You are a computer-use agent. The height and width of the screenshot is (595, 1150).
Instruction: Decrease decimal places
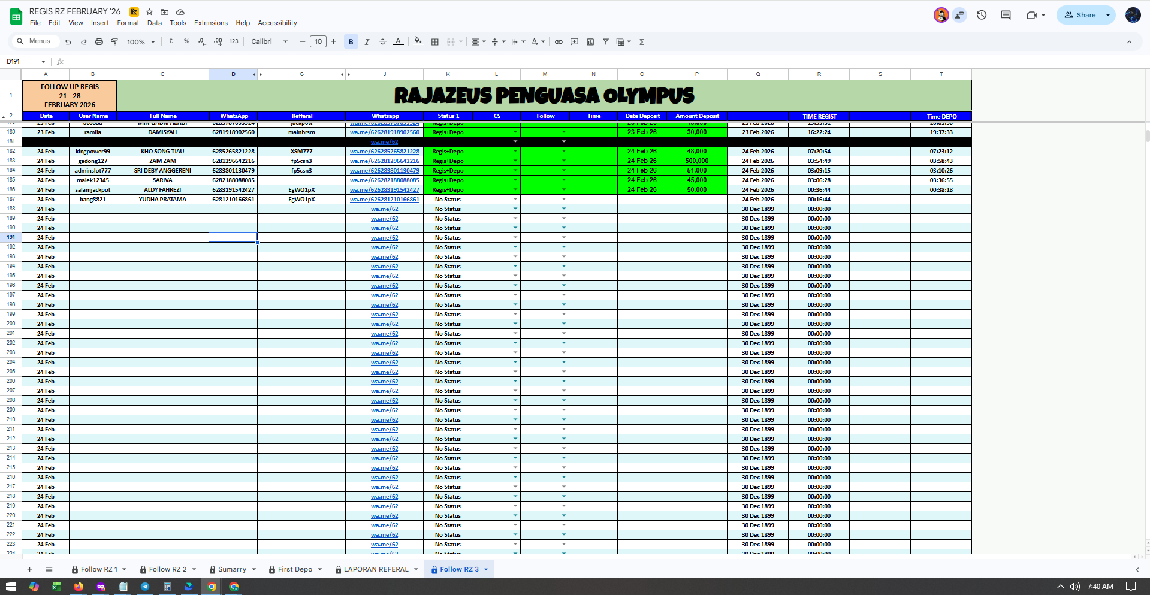tap(202, 41)
